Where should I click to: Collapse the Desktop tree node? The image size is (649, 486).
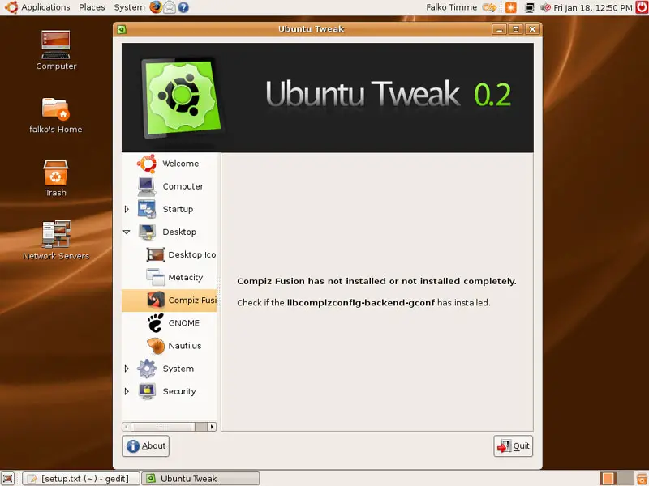[x=127, y=232]
